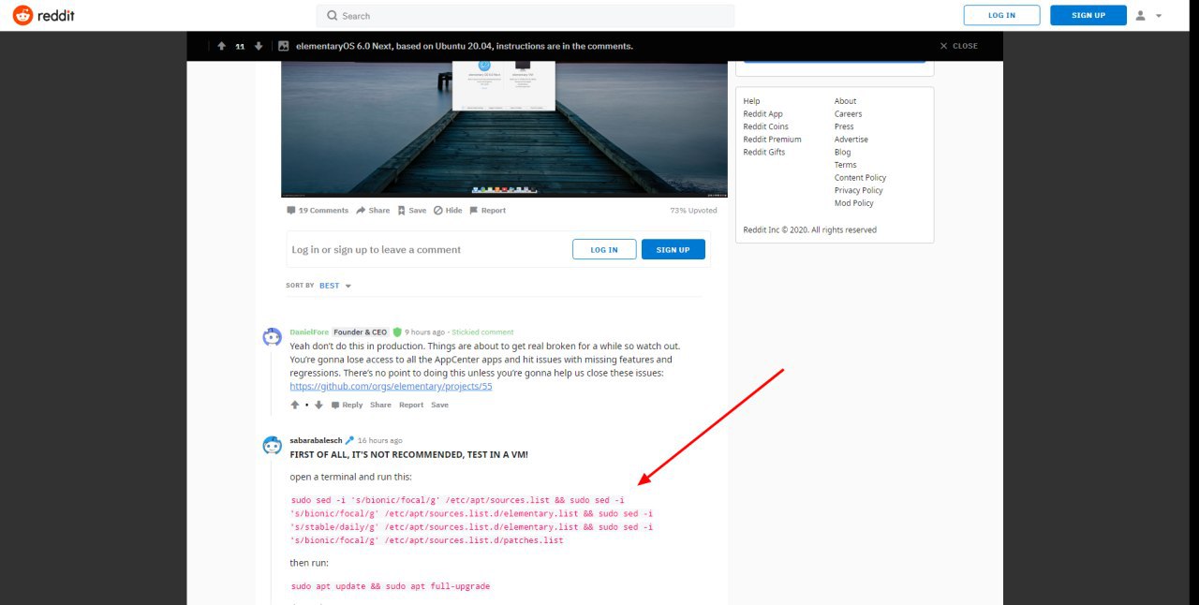
Task: Open the Blog link
Action: tap(843, 152)
